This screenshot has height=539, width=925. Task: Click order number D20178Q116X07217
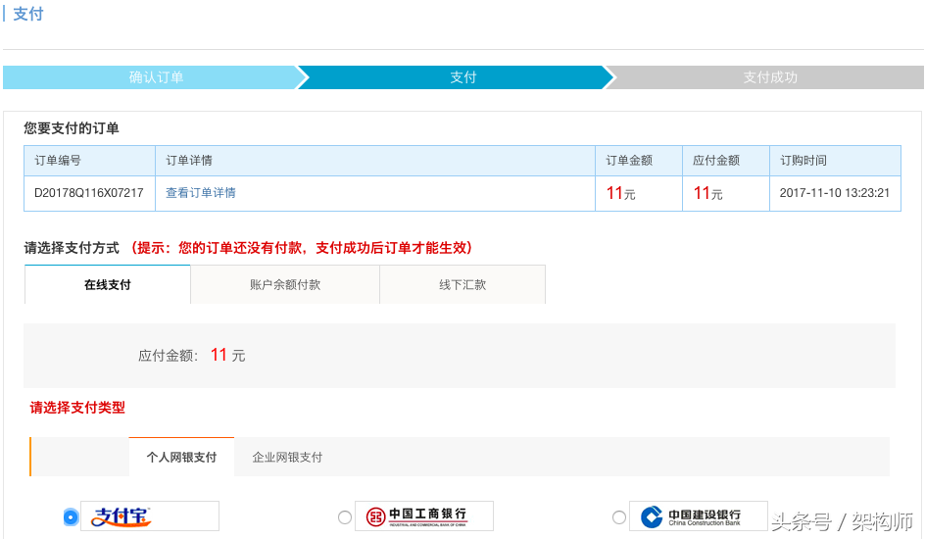[x=89, y=193]
